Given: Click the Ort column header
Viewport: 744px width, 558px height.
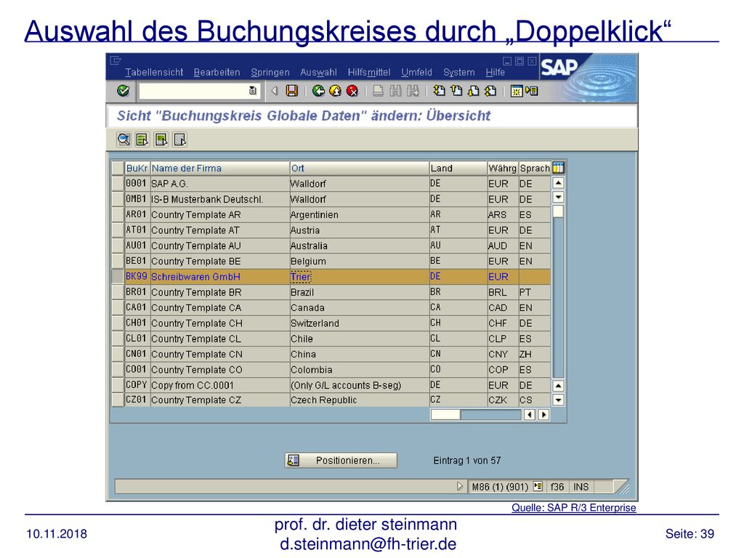Looking at the screenshot, I should pyautogui.click(x=359, y=168).
